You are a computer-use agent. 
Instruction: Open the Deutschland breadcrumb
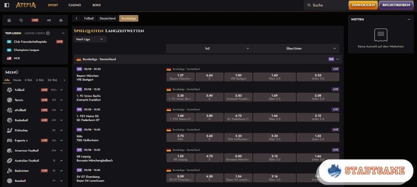pos(108,18)
